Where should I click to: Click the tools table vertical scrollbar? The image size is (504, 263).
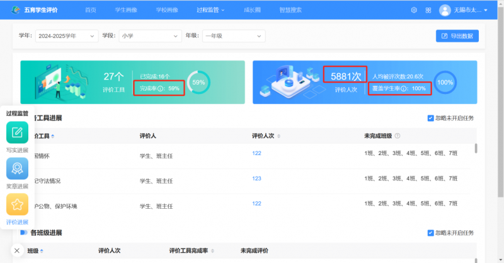(x=476, y=149)
